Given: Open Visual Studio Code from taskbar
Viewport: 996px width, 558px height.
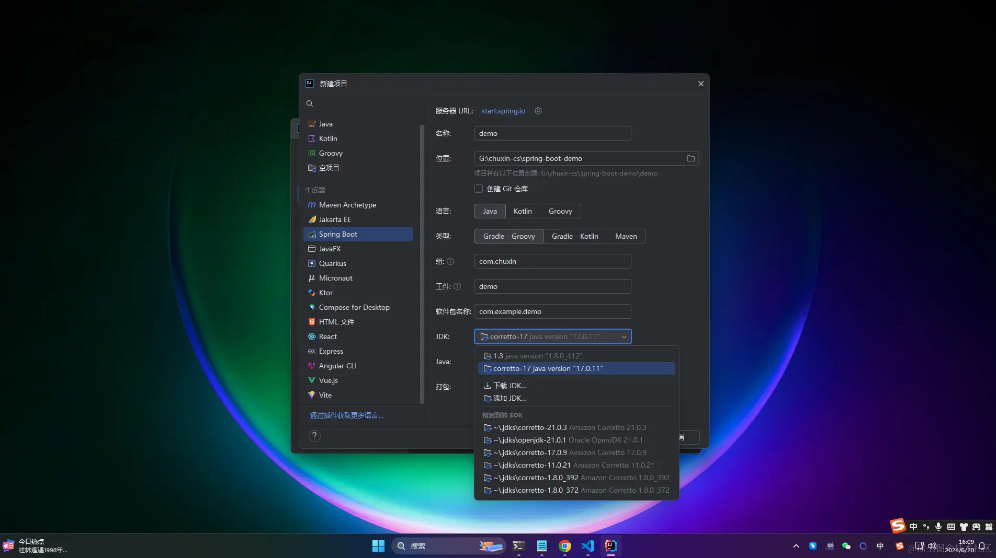Looking at the screenshot, I should (587, 546).
